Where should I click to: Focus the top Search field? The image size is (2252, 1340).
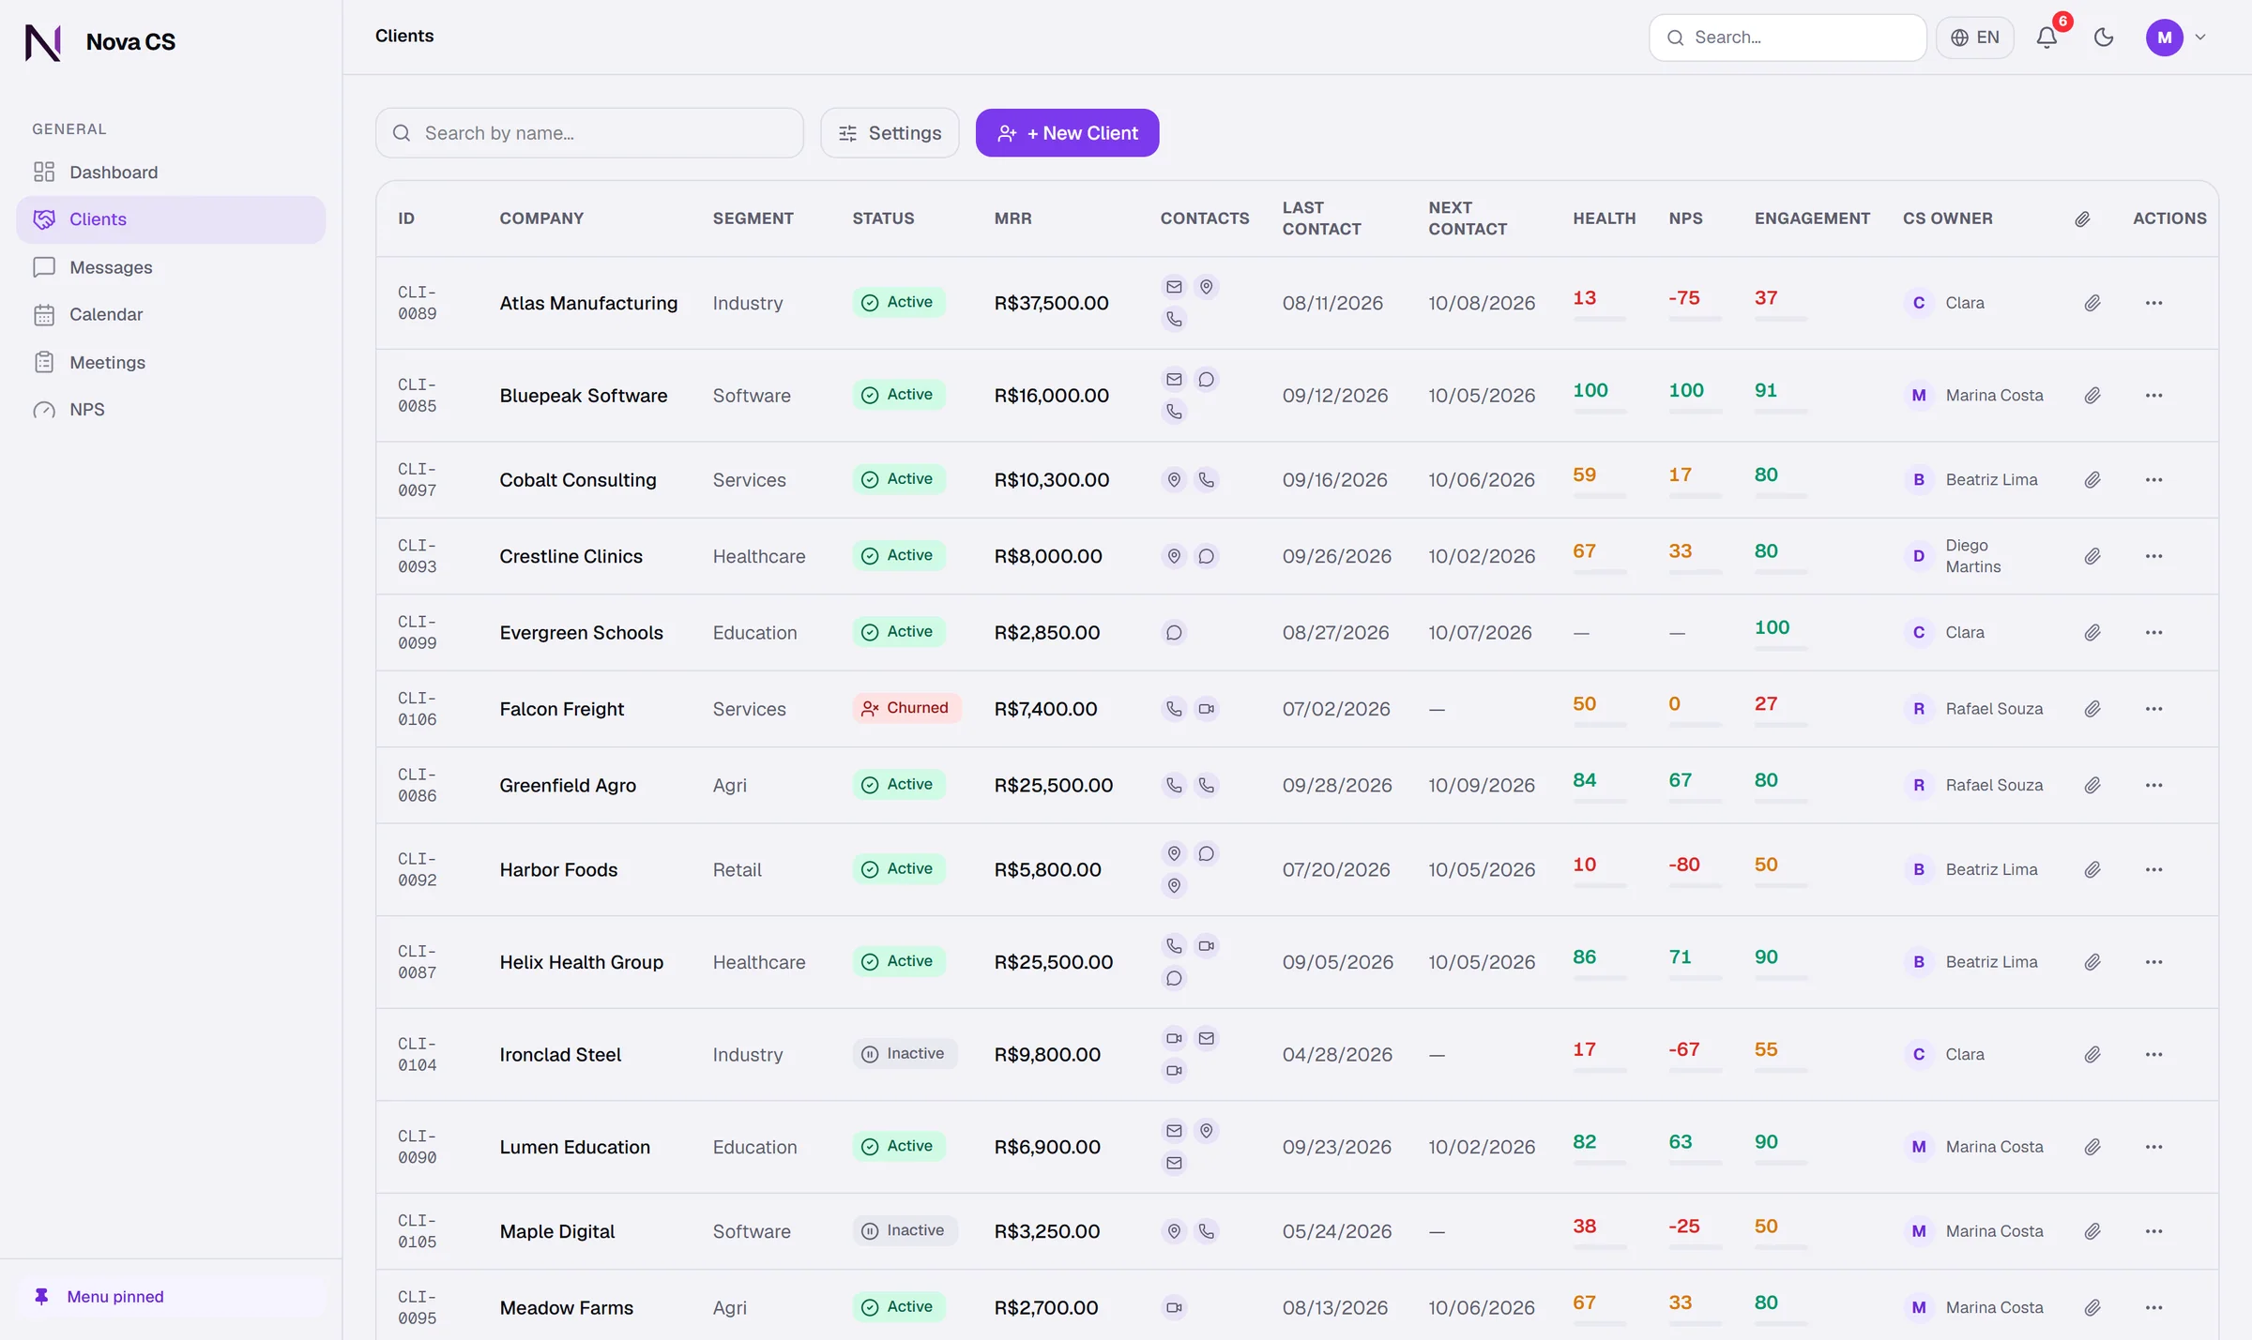(1788, 38)
